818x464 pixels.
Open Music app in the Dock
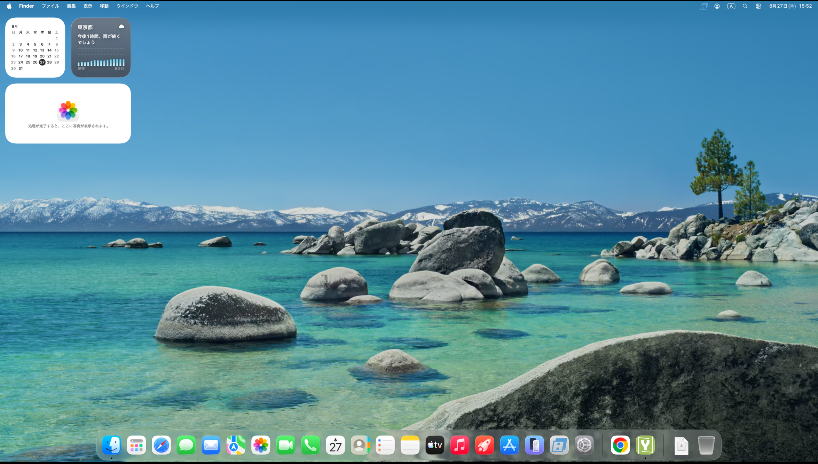click(459, 445)
